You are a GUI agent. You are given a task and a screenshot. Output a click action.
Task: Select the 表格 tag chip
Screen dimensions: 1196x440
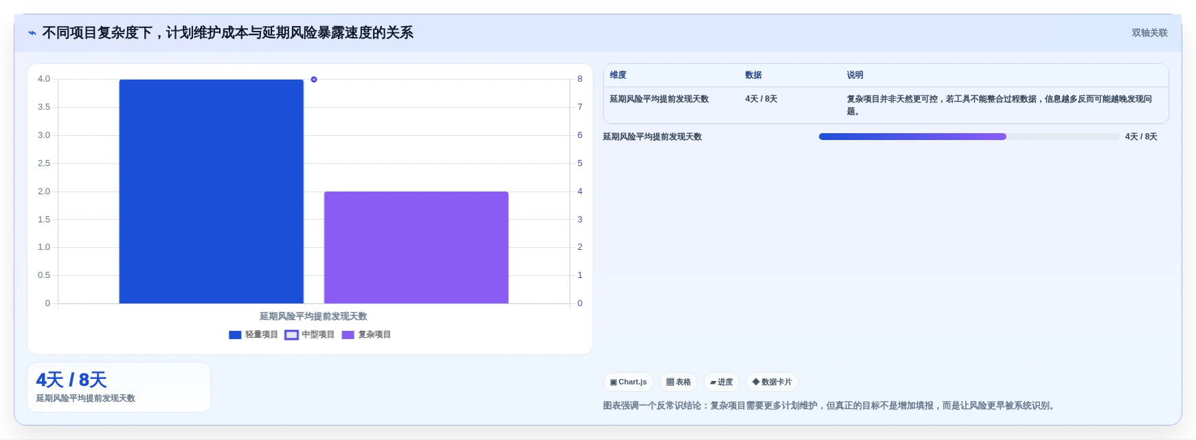click(679, 382)
